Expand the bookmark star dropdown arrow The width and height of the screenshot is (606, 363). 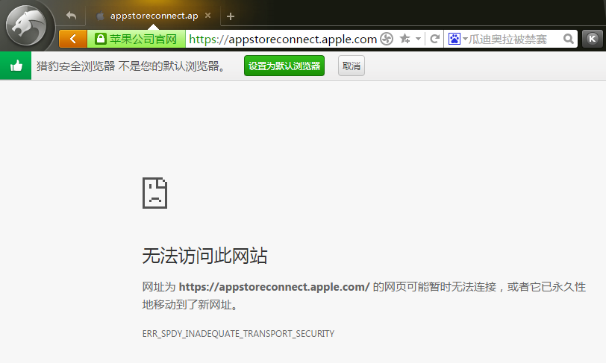coord(418,39)
